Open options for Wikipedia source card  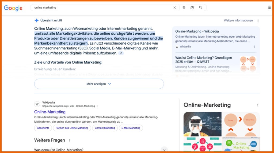[x=254, y=47]
